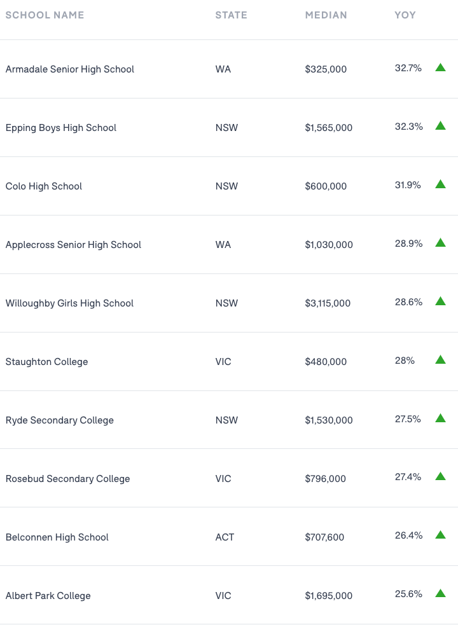Sort table by the Median column header

(326, 15)
